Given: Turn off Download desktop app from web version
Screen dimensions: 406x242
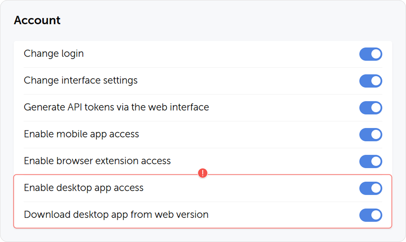Looking at the screenshot, I should point(371,215).
